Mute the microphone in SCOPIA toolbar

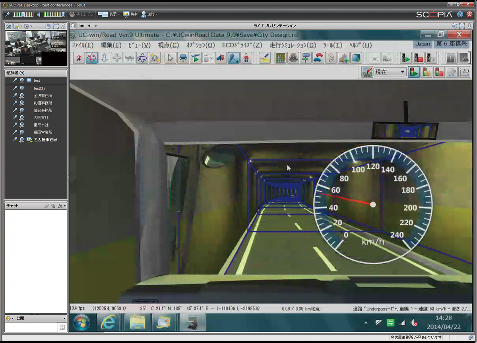[x=7, y=14]
